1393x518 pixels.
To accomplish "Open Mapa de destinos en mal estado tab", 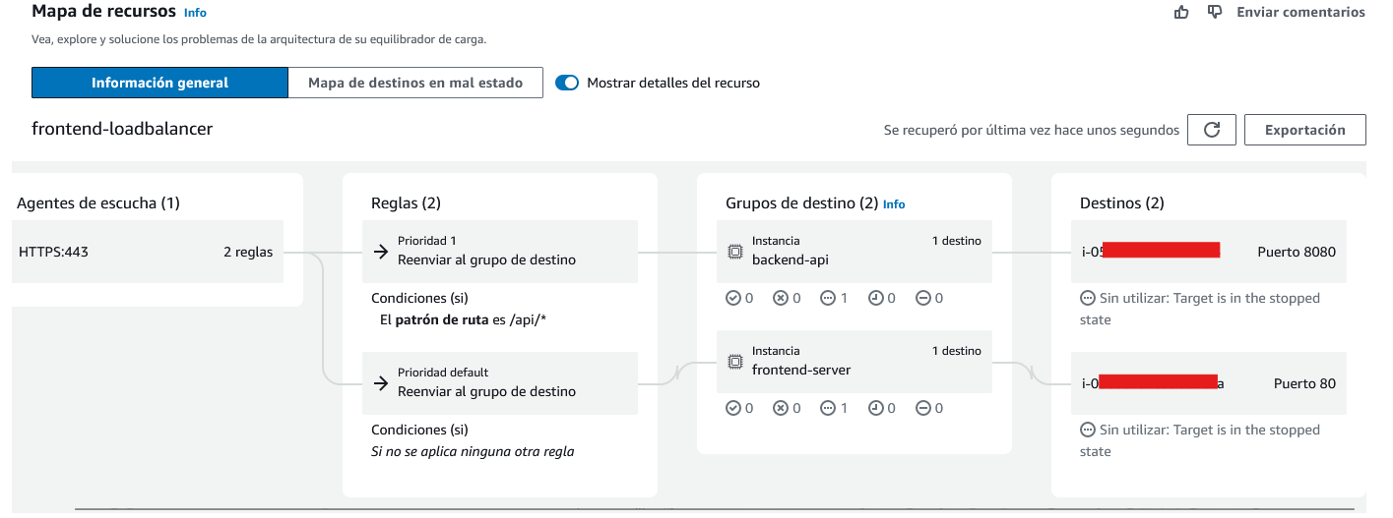I will (x=414, y=83).
